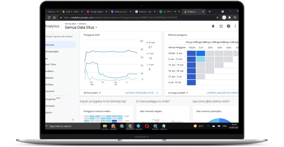This screenshot has width=284, height=147.
Task: Open the 30 hari terakhir range dropdown
Action: coord(92,93)
